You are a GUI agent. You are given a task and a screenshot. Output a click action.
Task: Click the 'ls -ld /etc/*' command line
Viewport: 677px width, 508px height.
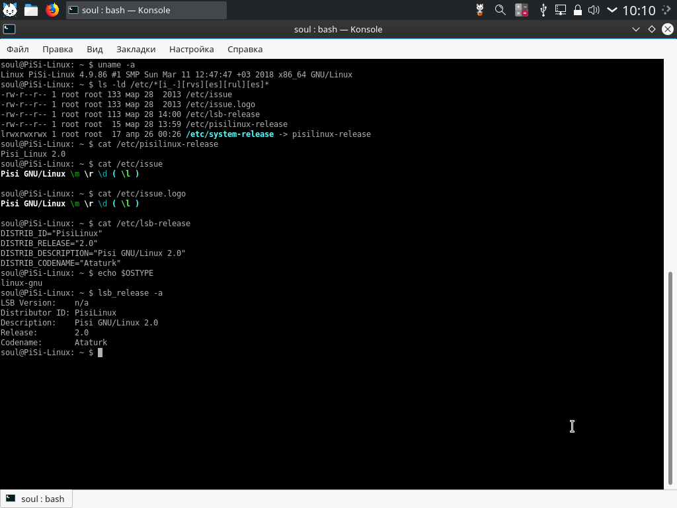135,85
